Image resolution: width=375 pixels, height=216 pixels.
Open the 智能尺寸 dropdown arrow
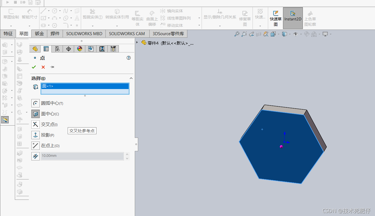click(30, 26)
